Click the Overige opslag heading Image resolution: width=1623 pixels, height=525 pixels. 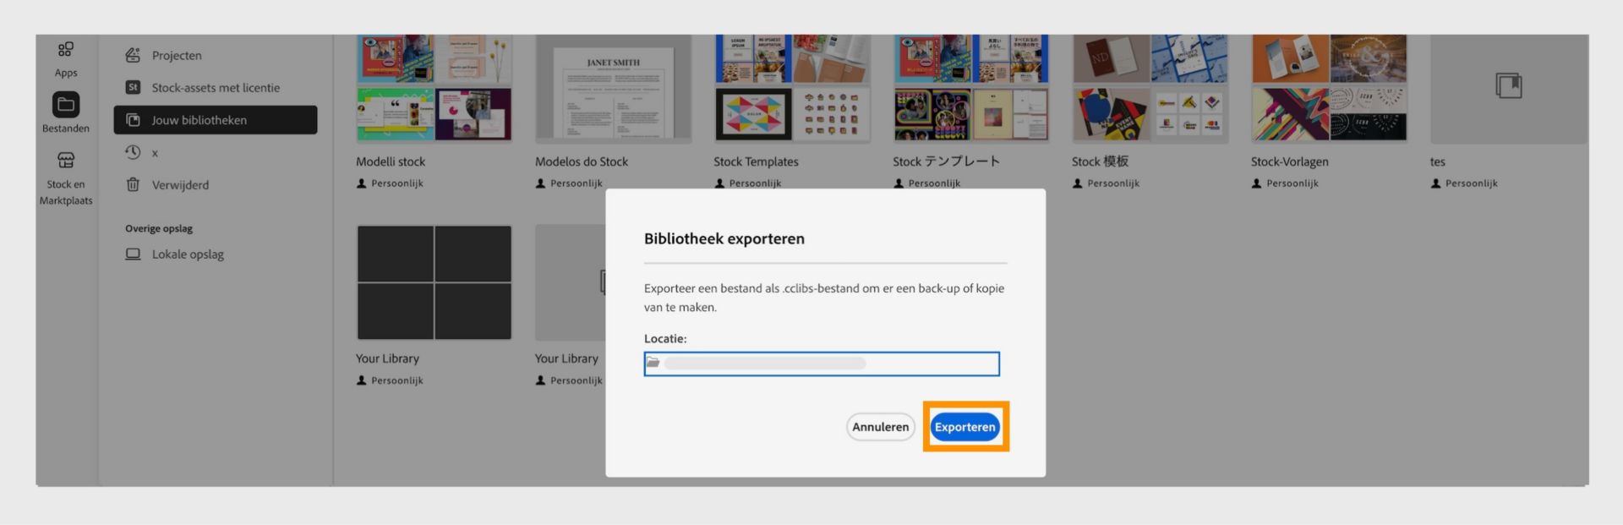point(159,228)
